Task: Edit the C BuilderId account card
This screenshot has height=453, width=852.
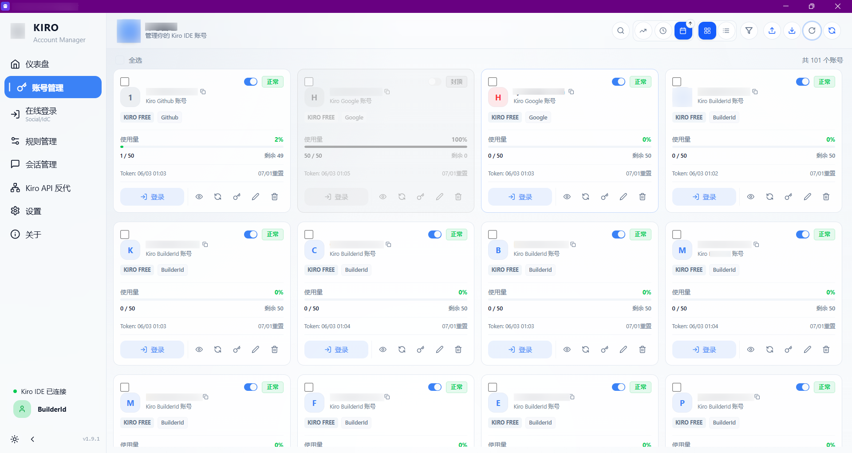Action: [x=440, y=350]
